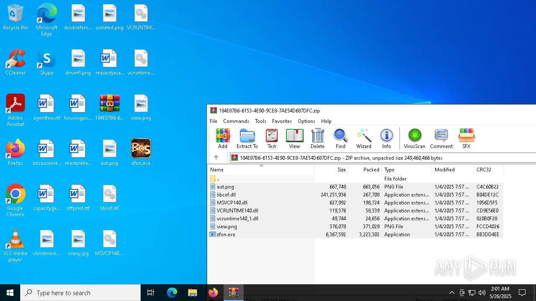Sort by Modified column header
The image size is (536, 301).
coord(453,169)
